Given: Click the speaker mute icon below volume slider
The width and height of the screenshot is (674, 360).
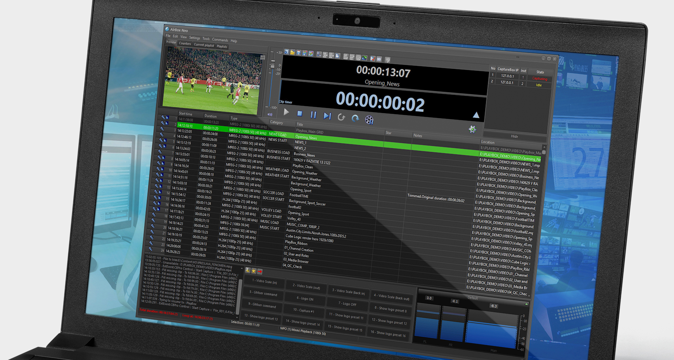Looking at the screenshot, I should 270,115.
